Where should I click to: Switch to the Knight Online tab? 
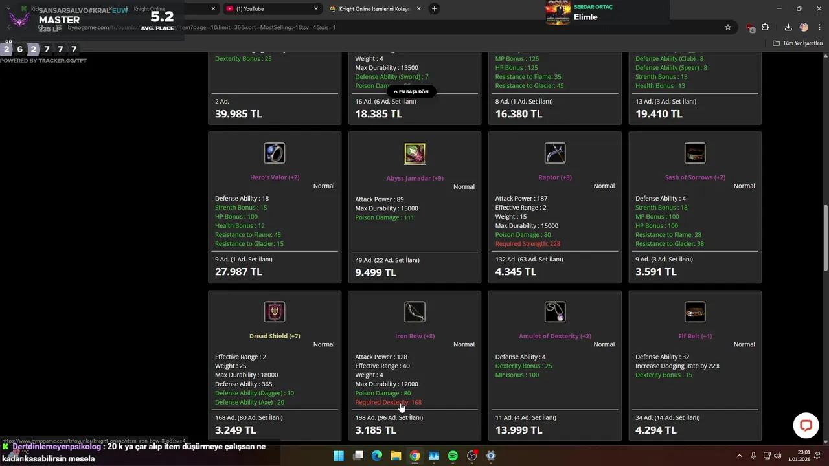tap(170, 9)
